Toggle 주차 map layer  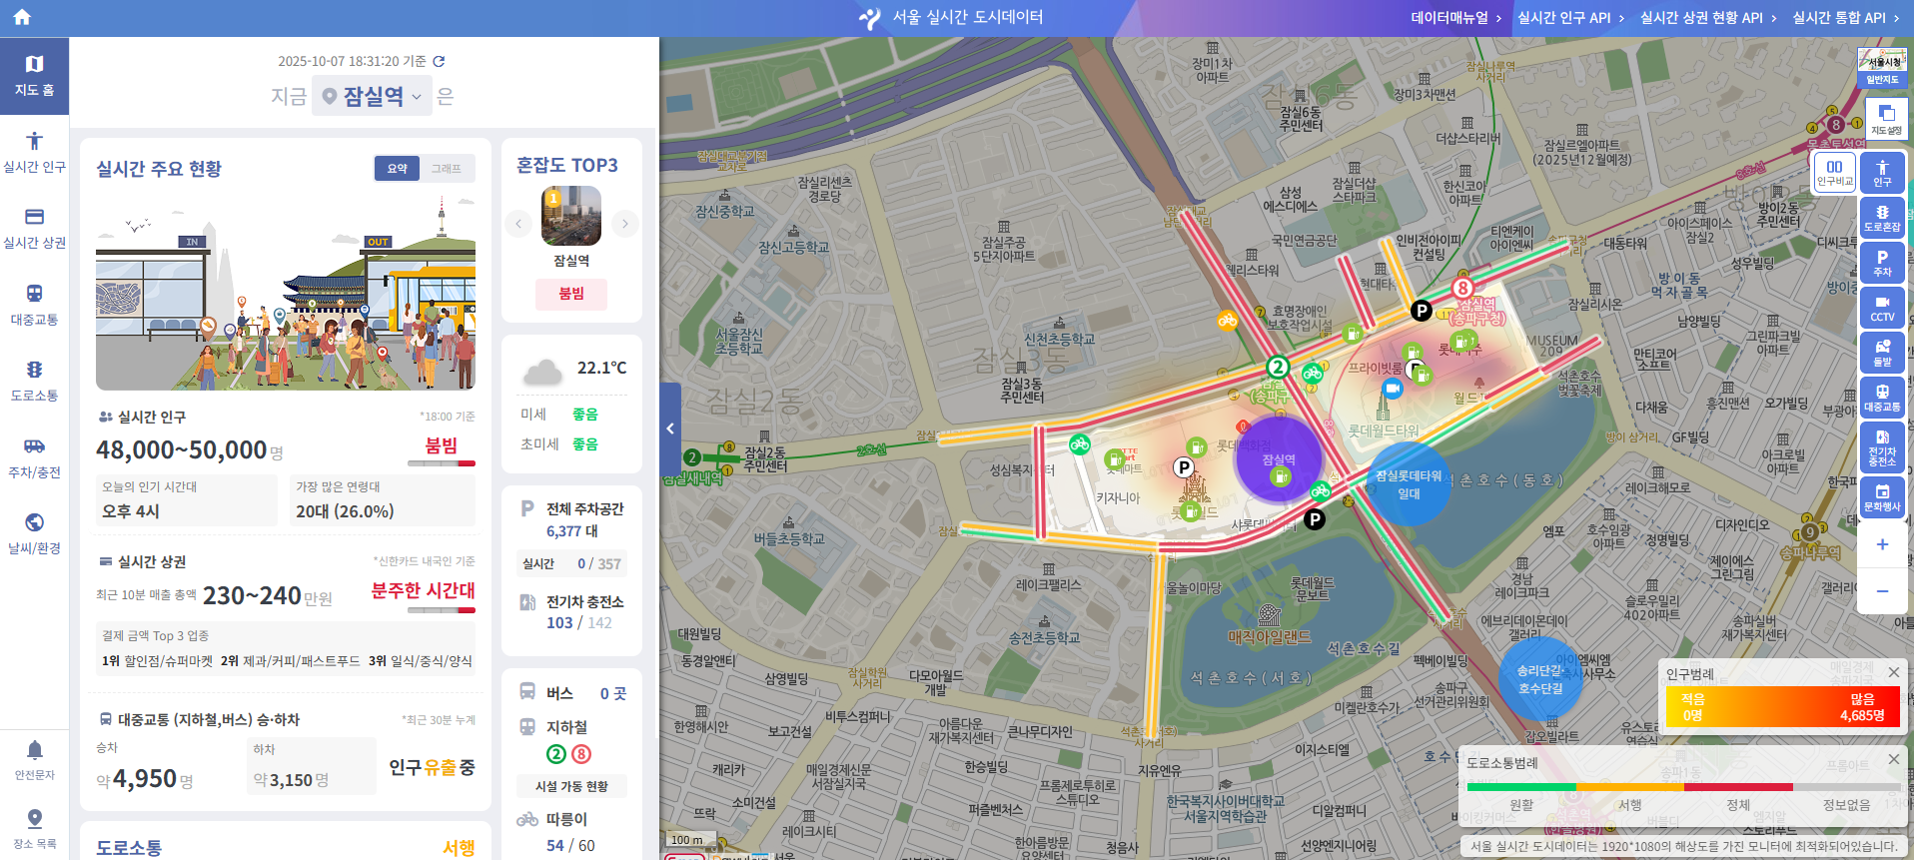pyautogui.click(x=1882, y=262)
